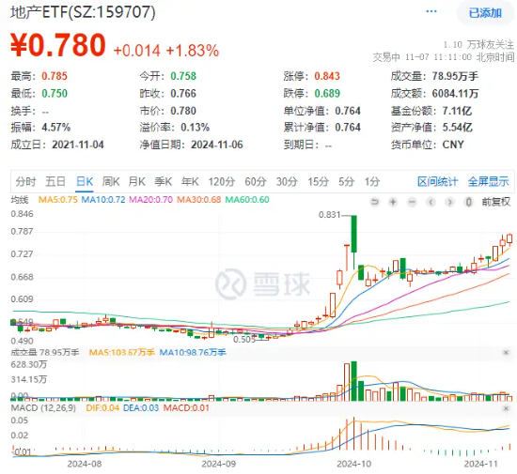The width and height of the screenshot is (517, 474).
Task: Click the 最高 0.785 value
Action: pyautogui.click(x=55, y=76)
